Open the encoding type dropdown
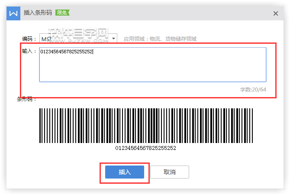 78,39
